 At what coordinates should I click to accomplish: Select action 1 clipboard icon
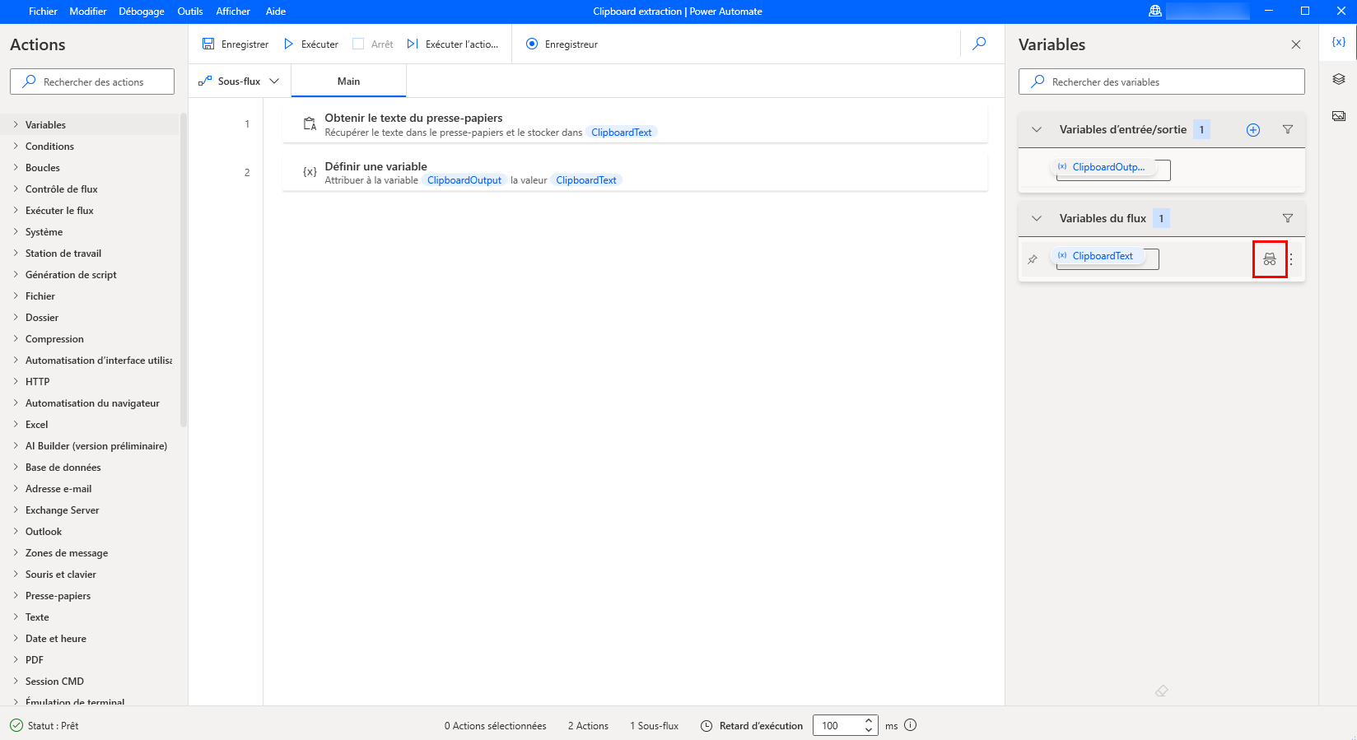310,124
